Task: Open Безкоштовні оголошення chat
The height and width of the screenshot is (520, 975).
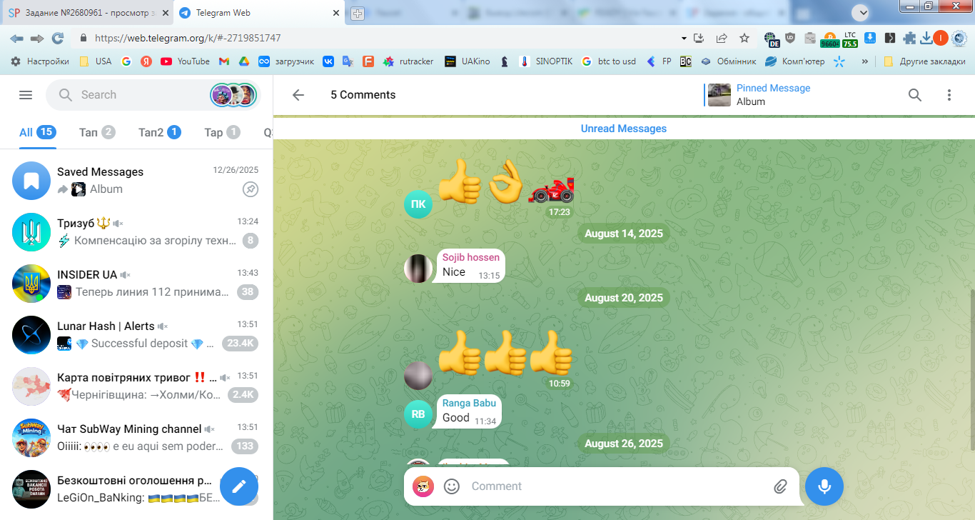Action: (136, 489)
